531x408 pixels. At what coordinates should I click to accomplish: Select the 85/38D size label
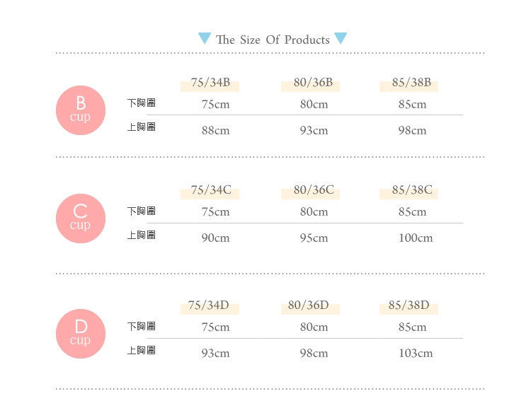pyautogui.click(x=409, y=305)
